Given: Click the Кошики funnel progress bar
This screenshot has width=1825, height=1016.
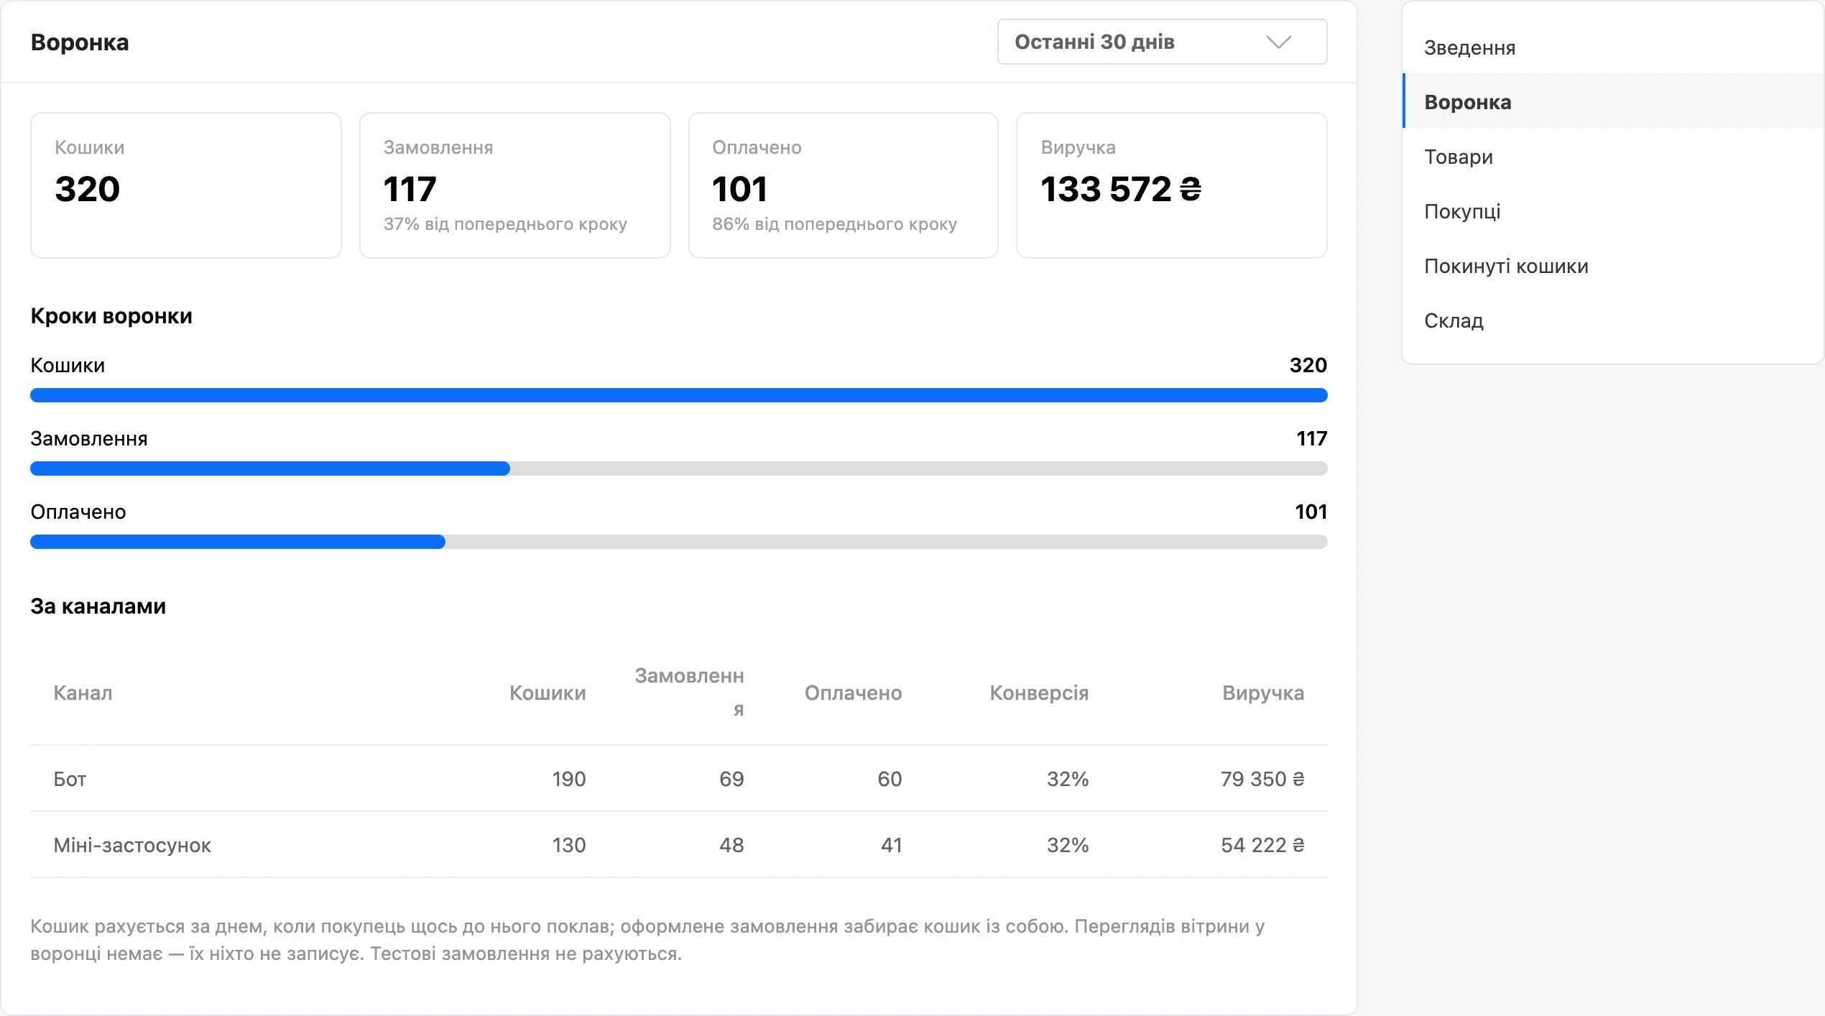Looking at the screenshot, I should point(679,395).
